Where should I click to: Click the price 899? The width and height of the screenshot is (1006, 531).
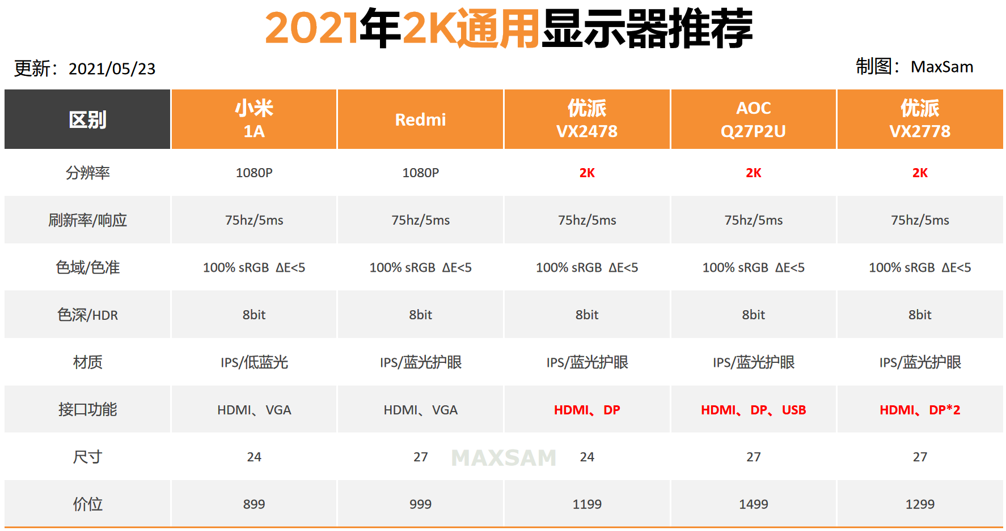pyautogui.click(x=254, y=504)
